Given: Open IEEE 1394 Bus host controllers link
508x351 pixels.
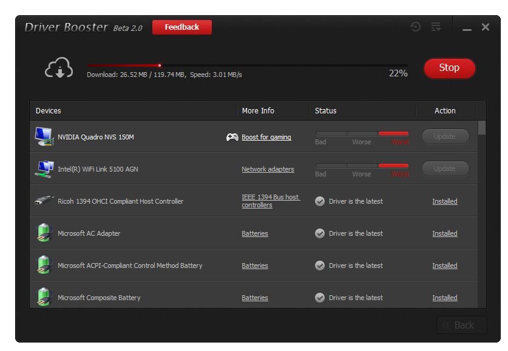Looking at the screenshot, I should pos(271,201).
